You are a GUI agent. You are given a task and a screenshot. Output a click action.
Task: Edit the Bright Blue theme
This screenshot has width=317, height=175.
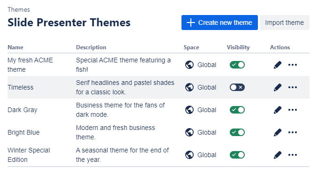click(278, 132)
